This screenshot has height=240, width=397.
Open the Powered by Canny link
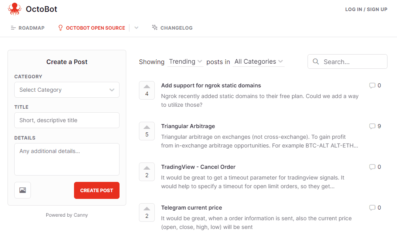(x=67, y=215)
